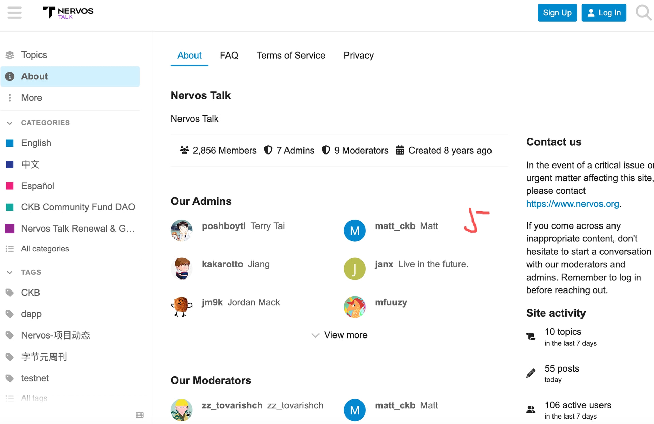The image size is (654, 424).
Task: Collapse the CATEGORIES section
Action: click(x=10, y=123)
